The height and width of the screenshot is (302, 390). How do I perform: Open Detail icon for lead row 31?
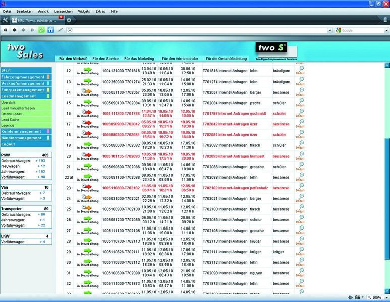300,273
